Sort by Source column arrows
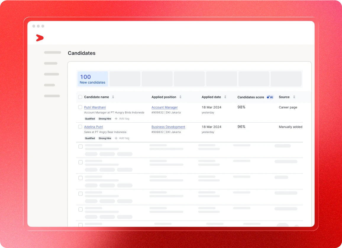 (294, 97)
